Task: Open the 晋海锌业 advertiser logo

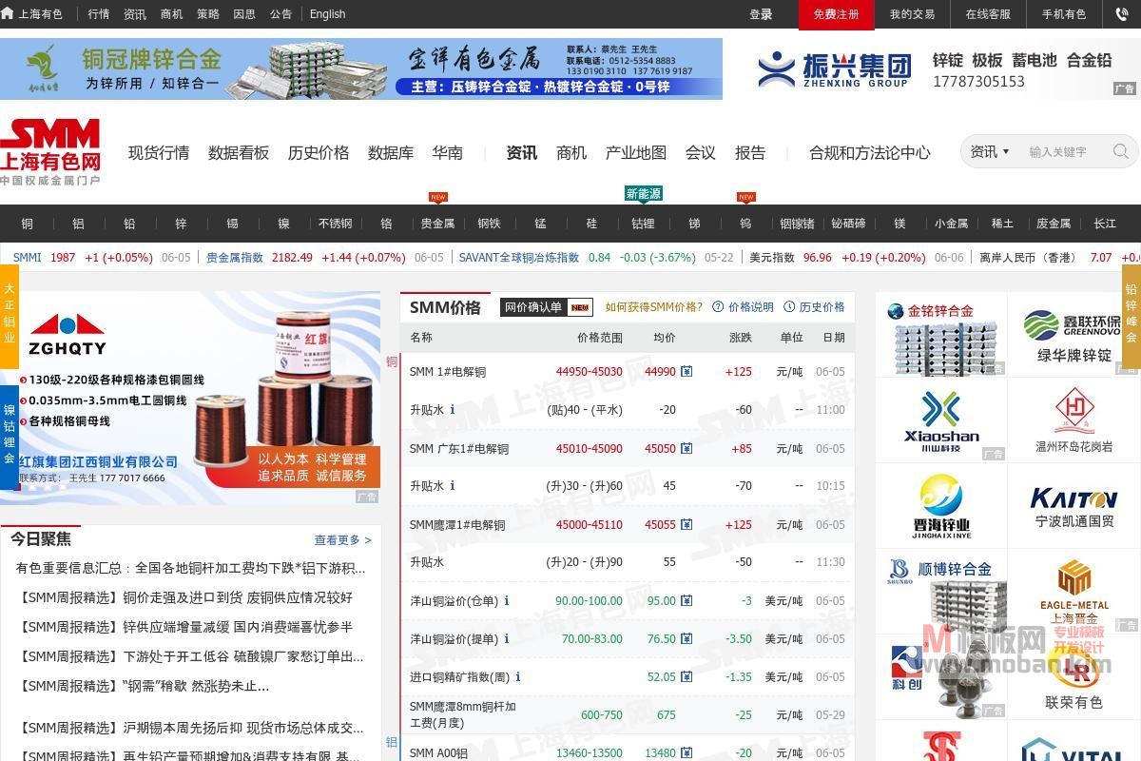Action: 941,506
